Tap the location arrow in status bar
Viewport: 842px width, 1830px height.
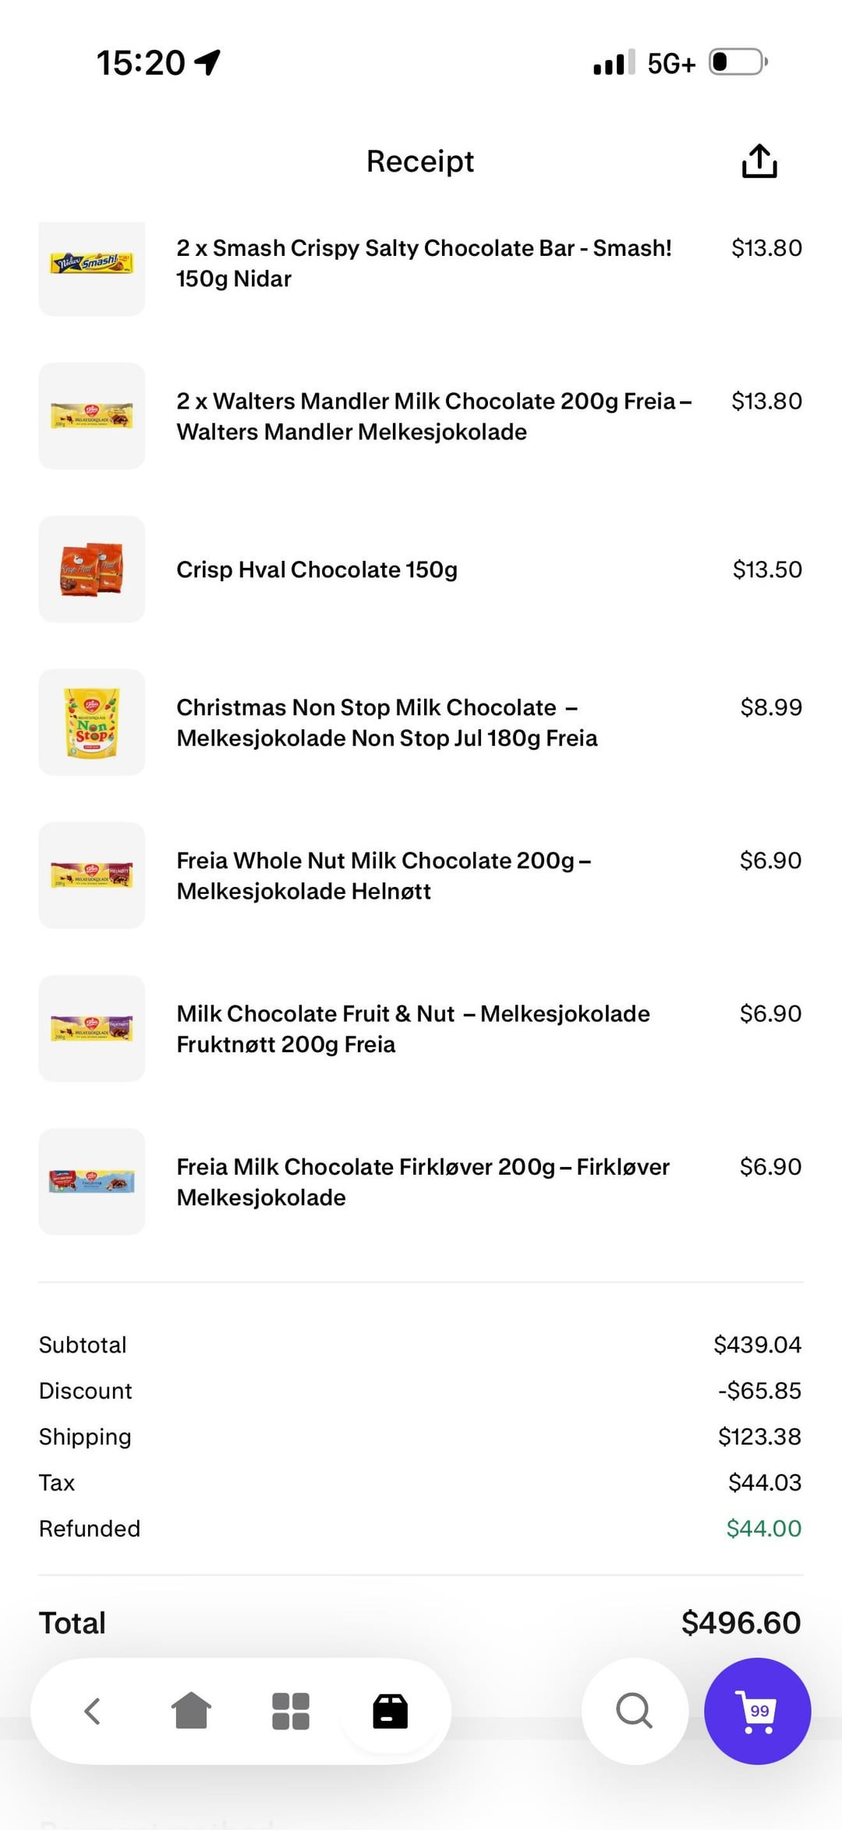pyautogui.click(x=207, y=62)
